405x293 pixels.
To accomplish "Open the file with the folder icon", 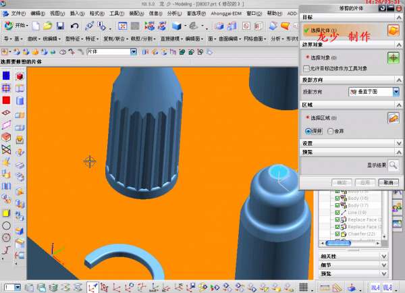I will pos(47,26).
